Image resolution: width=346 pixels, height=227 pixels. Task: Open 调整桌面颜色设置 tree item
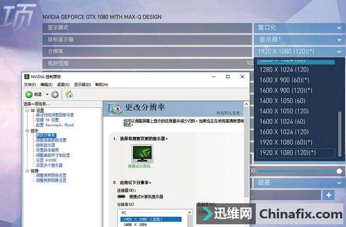click(51, 140)
